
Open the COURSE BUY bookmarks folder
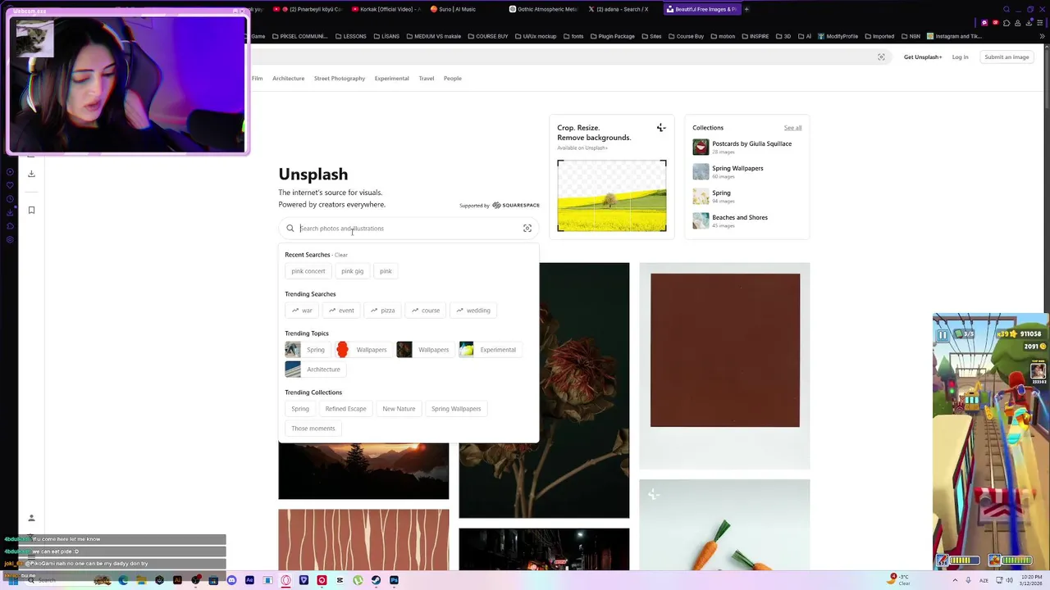point(487,36)
